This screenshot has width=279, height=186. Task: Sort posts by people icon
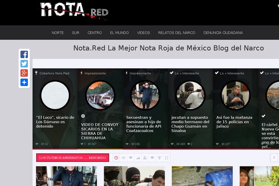(145, 158)
